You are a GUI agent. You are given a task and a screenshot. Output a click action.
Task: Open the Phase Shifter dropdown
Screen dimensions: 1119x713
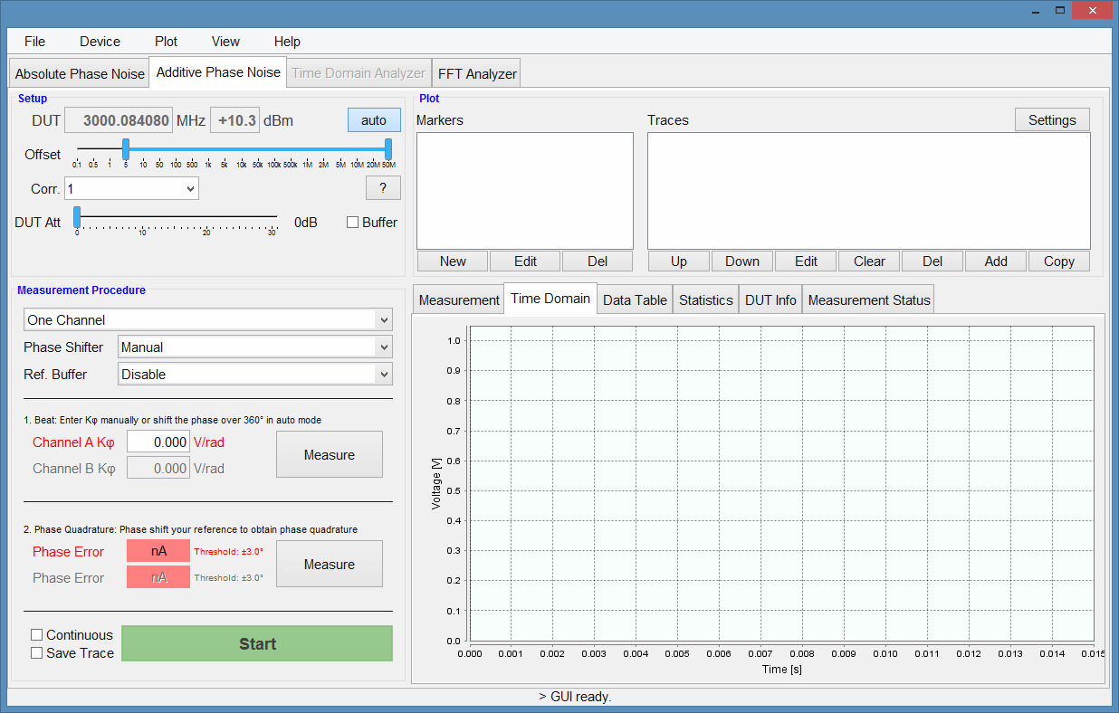click(255, 347)
